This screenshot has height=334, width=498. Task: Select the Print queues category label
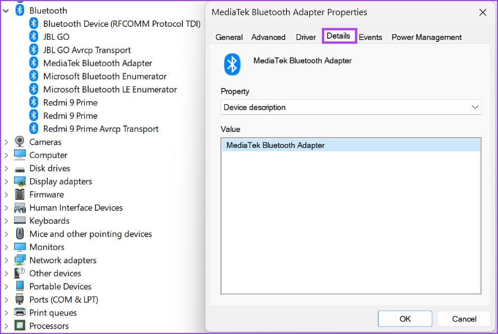pos(53,313)
